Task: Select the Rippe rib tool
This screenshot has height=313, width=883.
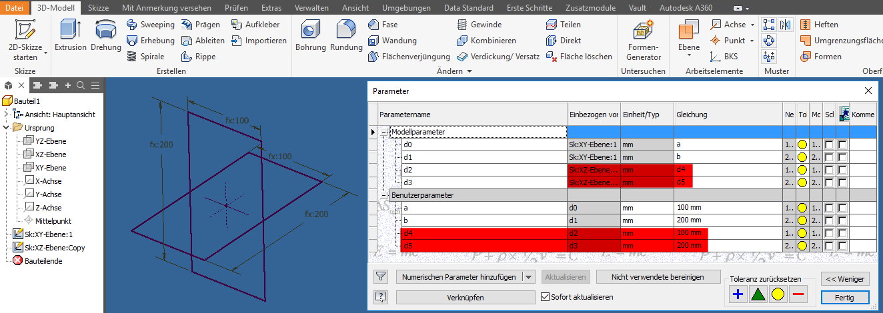Action: tap(199, 57)
